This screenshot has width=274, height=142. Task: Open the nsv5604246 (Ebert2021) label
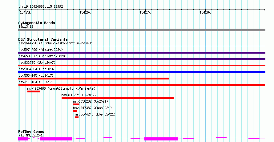95,114
